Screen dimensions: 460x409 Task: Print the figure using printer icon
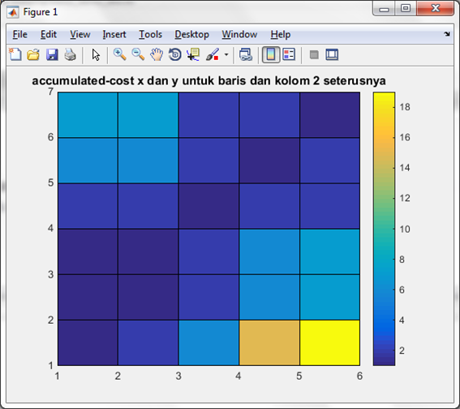click(71, 54)
